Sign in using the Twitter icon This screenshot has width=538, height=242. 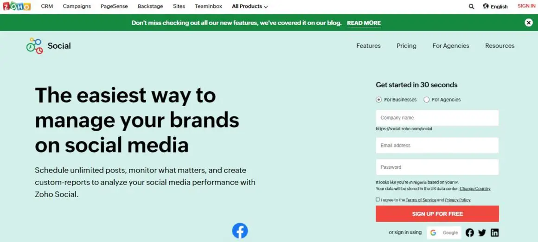(482, 233)
